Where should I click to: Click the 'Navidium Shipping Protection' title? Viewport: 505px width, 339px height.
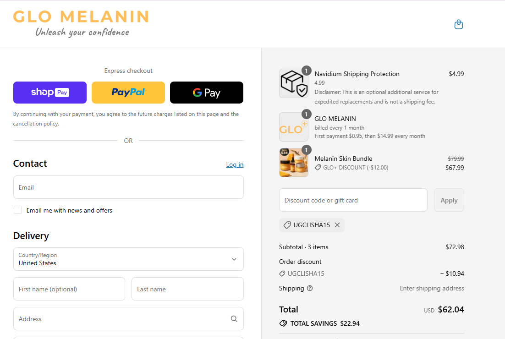coord(357,74)
